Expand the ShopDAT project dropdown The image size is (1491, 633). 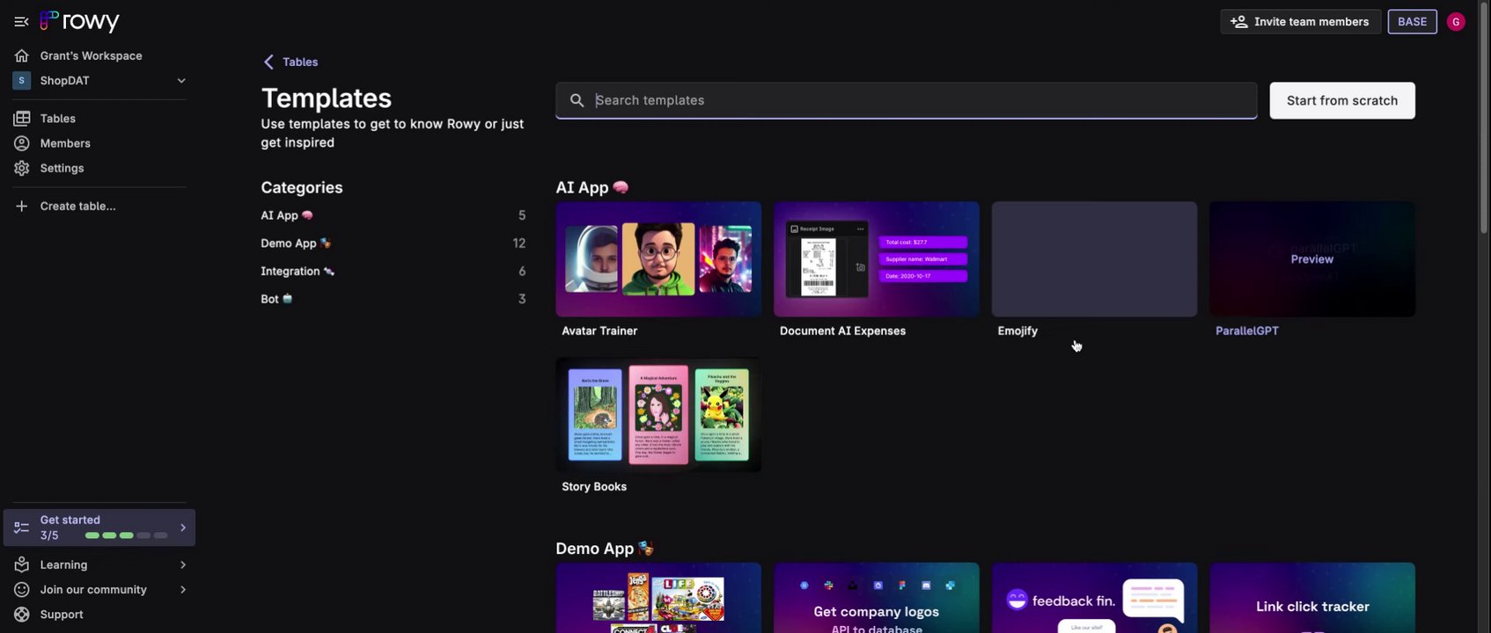[180, 81]
